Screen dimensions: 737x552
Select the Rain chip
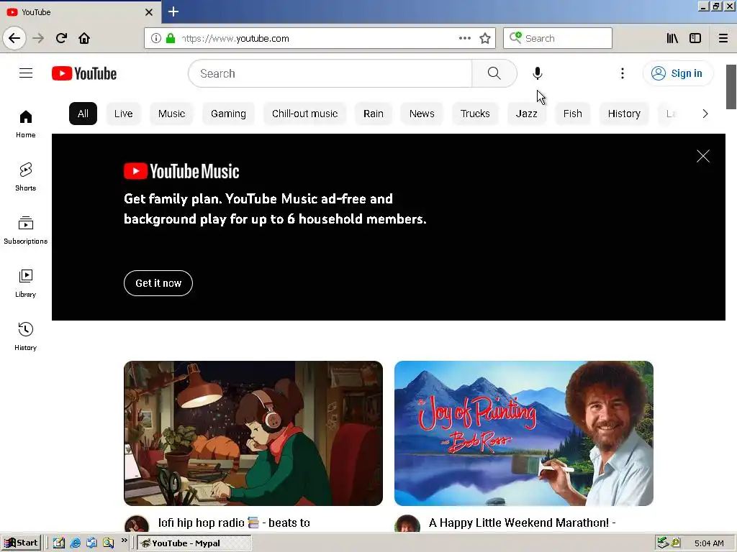(x=374, y=114)
